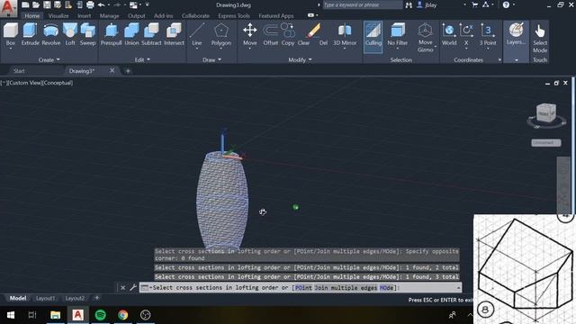Choose the 3 Point UCS tool

tap(488, 34)
